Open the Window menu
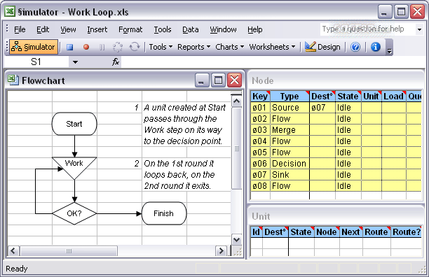Viewport: 429px width, 277px height. (x=223, y=29)
